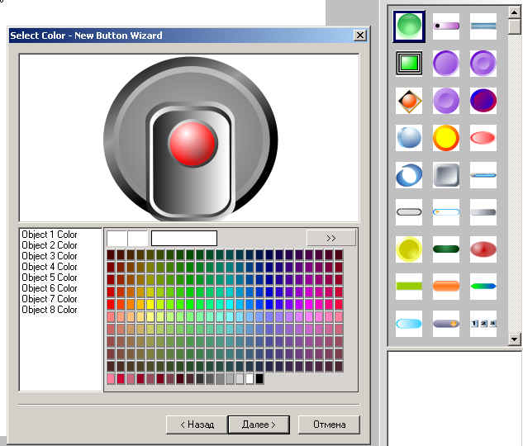Pick the gray beveled square button style

446,174
